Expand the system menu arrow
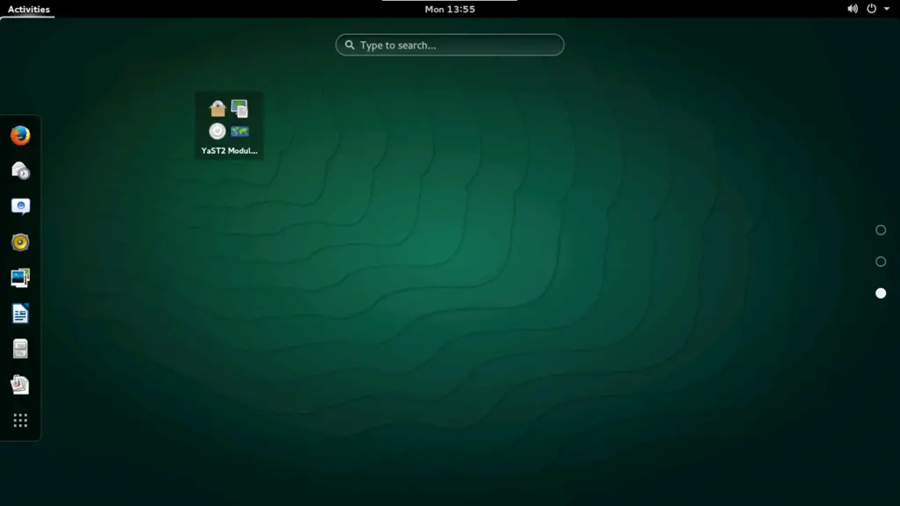Viewport: 900px width, 506px height. click(887, 9)
